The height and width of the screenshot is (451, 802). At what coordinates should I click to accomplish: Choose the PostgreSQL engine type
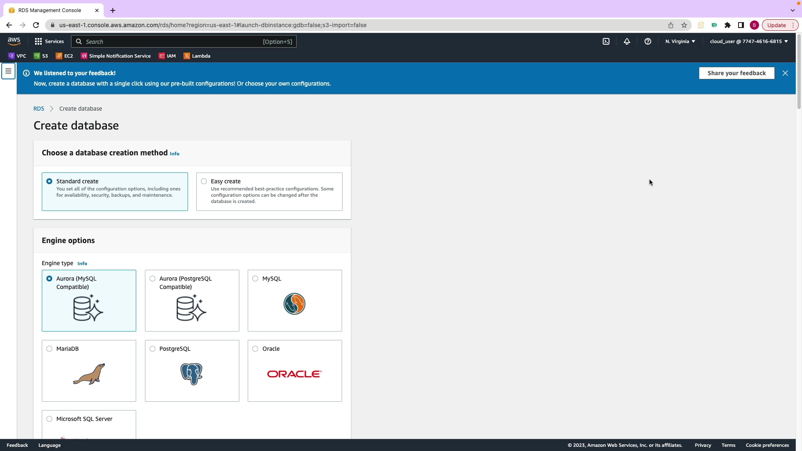tap(152, 349)
